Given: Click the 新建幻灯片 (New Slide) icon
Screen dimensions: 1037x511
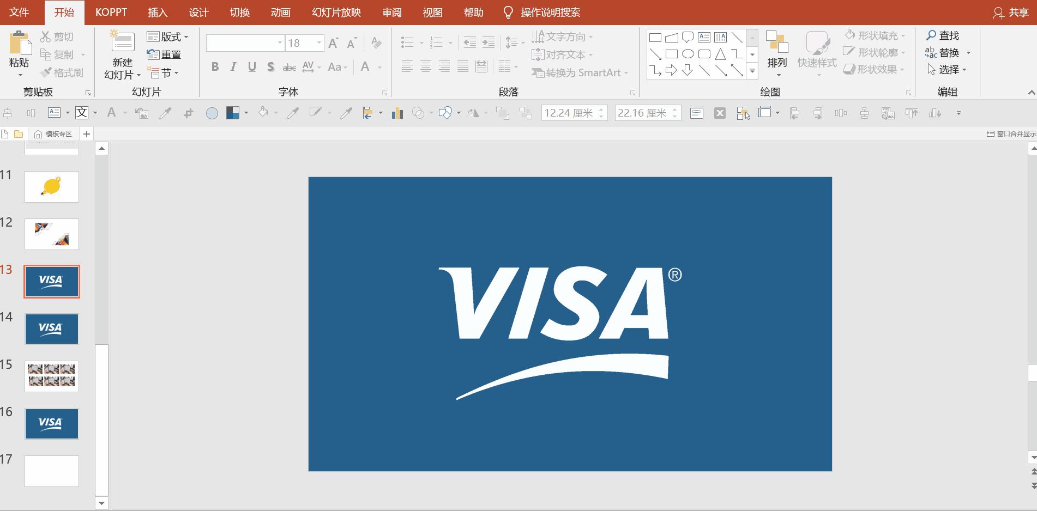Looking at the screenshot, I should 123,42.
